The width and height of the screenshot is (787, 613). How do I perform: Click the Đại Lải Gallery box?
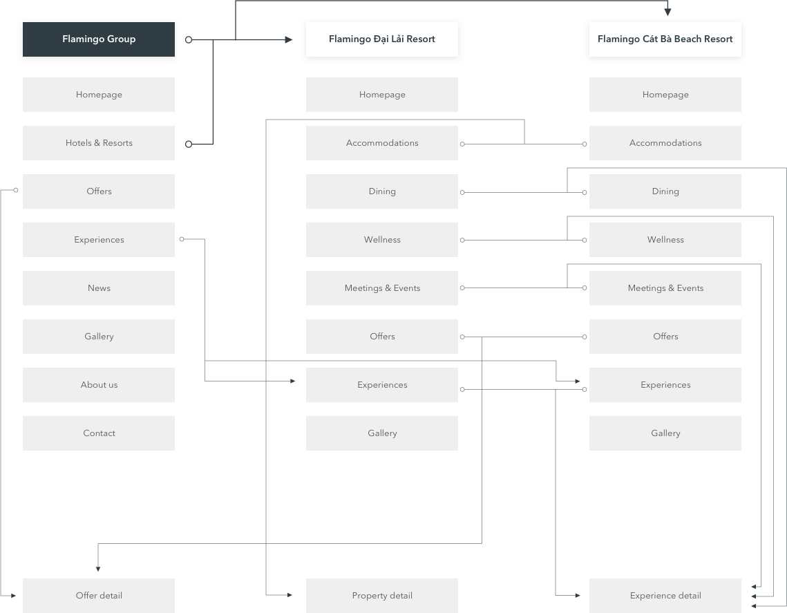382,433
